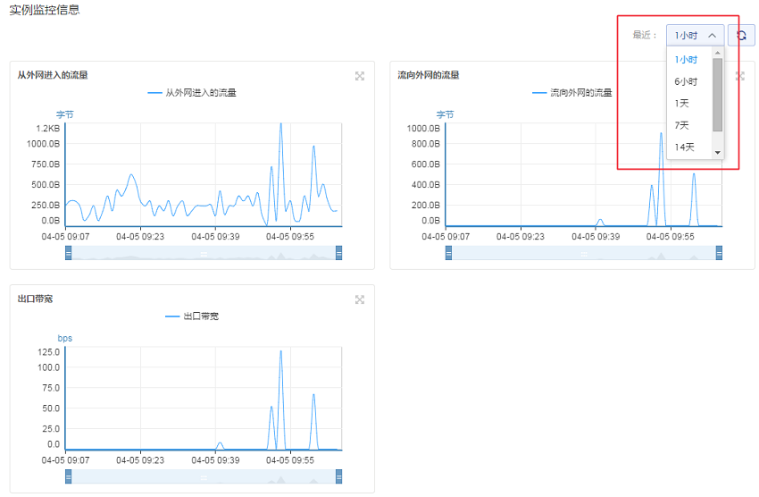Click left zoom handle of inbound traffic chart

pyautogui.click(x=68, y=253)
